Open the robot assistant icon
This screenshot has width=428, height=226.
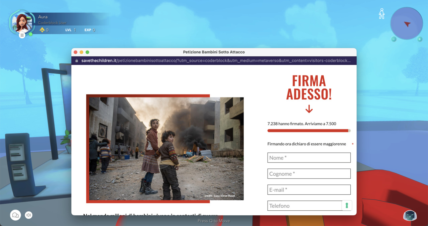[x=410, y=215]
